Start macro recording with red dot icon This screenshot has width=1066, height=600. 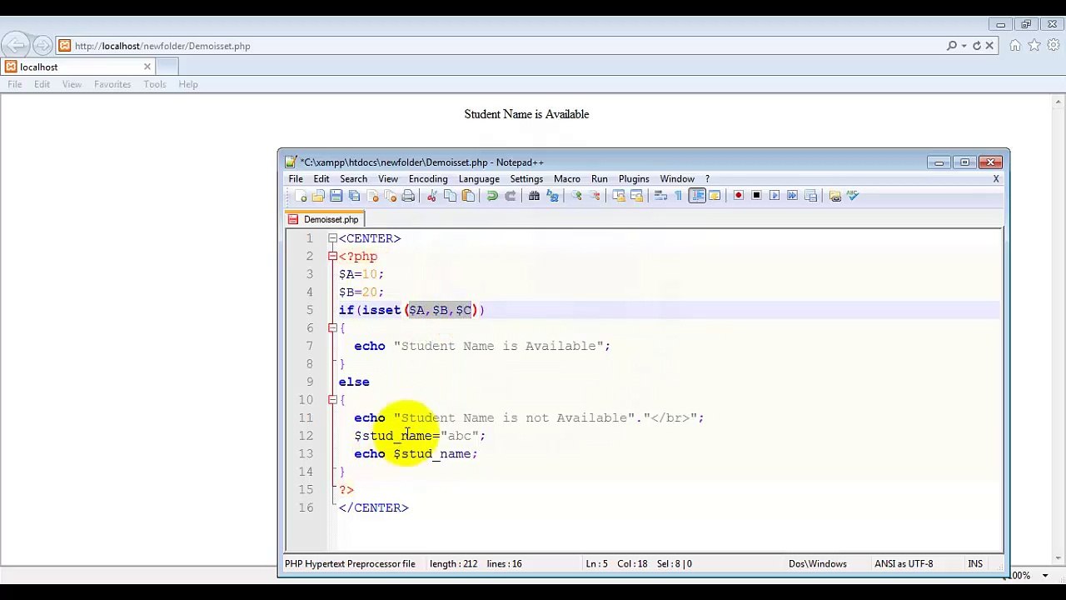[x=738, y=196]
